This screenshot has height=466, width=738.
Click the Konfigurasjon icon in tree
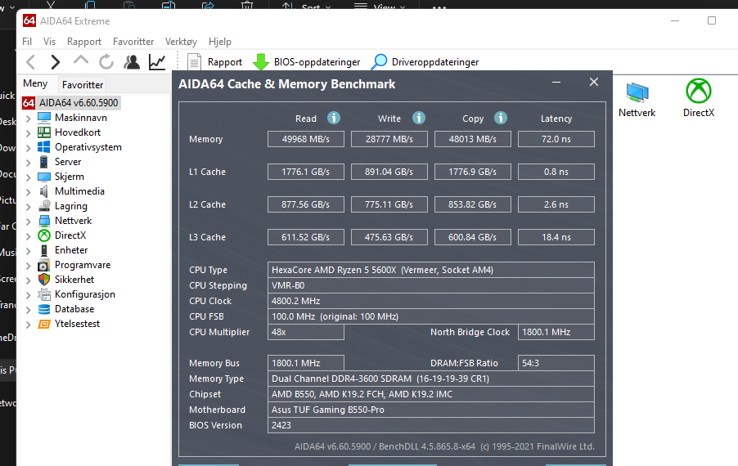(x=43, y=294)
